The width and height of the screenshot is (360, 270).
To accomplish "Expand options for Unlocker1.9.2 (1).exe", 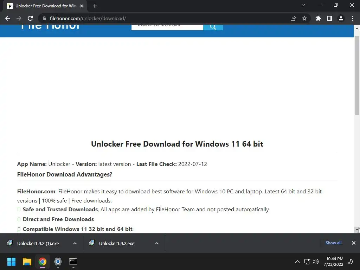I will 75,243.
